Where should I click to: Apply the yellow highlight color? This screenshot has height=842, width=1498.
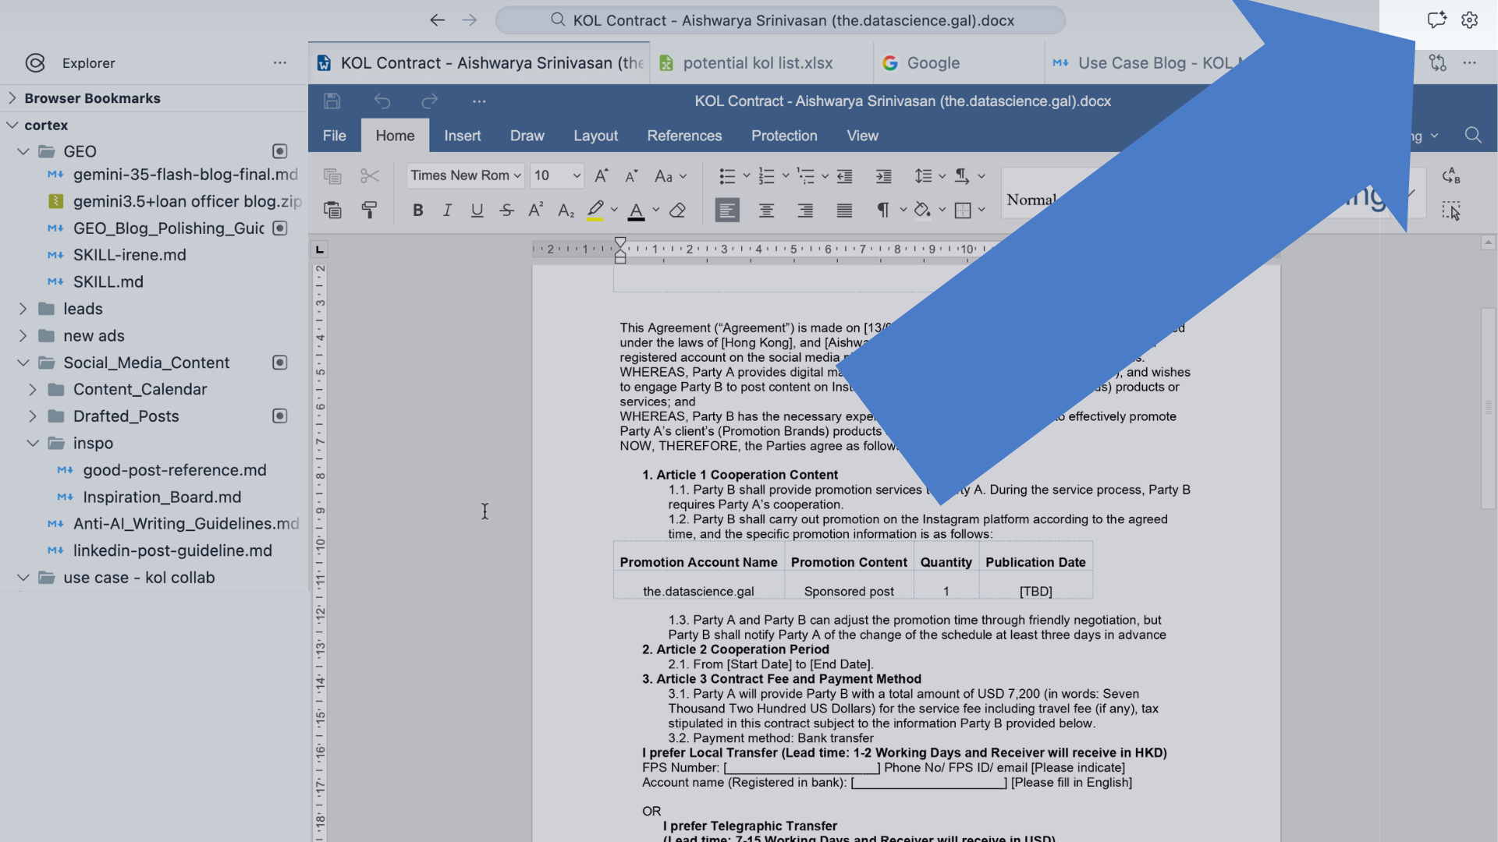coord(595,210)
